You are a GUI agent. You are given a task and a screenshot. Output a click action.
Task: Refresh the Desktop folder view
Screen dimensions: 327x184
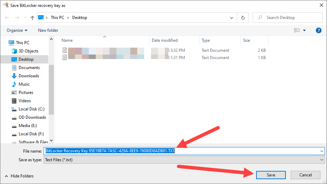[243, 18]
